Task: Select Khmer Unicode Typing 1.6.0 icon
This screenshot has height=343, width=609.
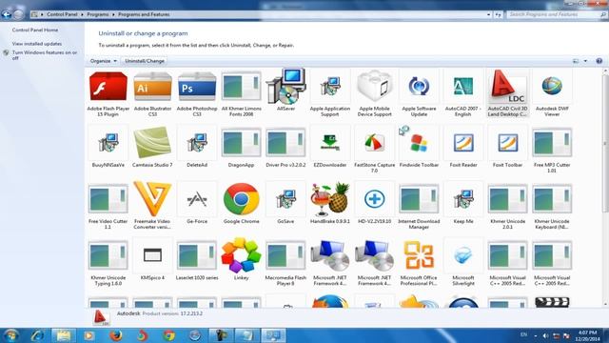Action: click(108, 255)
